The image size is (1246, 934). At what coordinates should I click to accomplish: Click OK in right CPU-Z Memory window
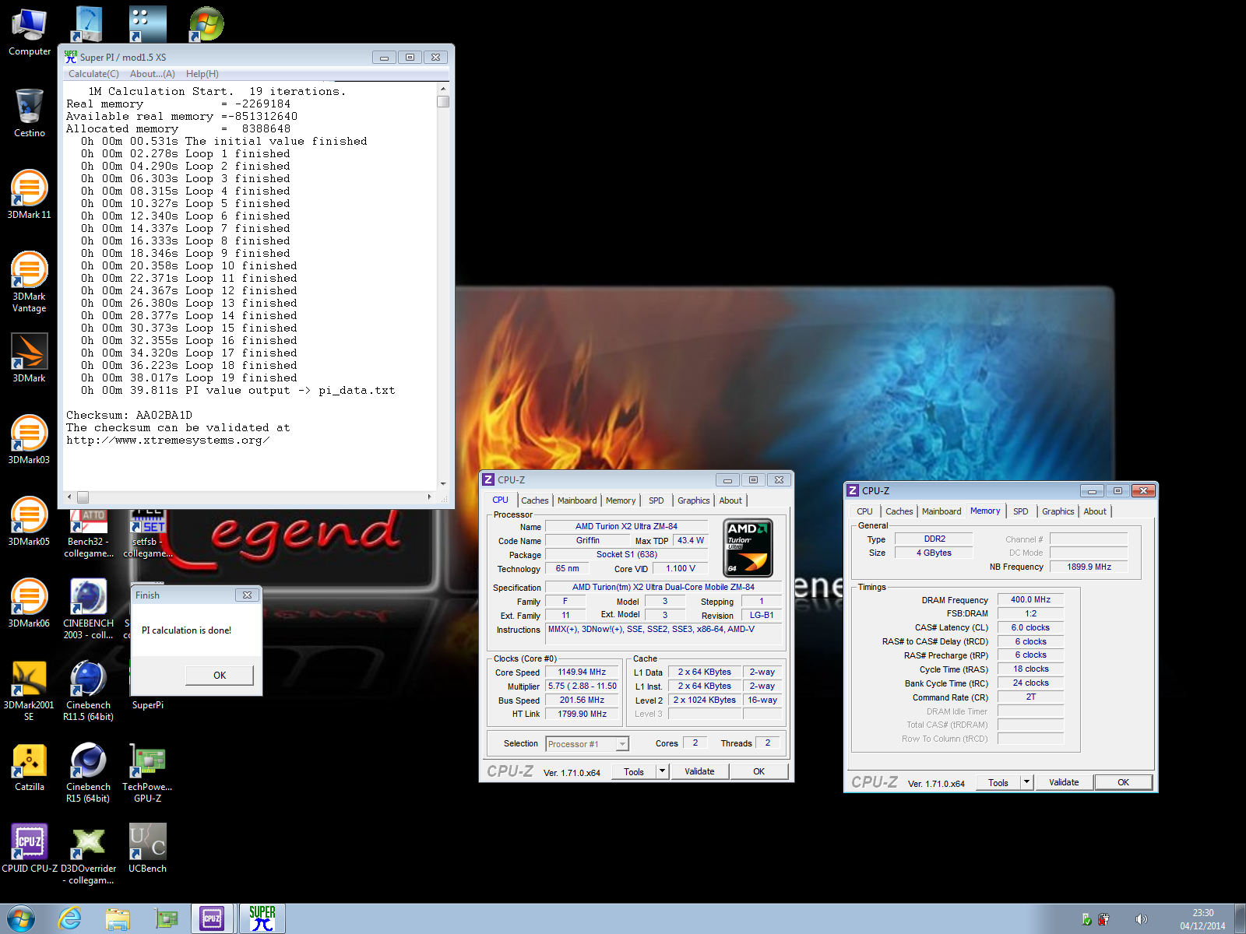pos(1123,782)
